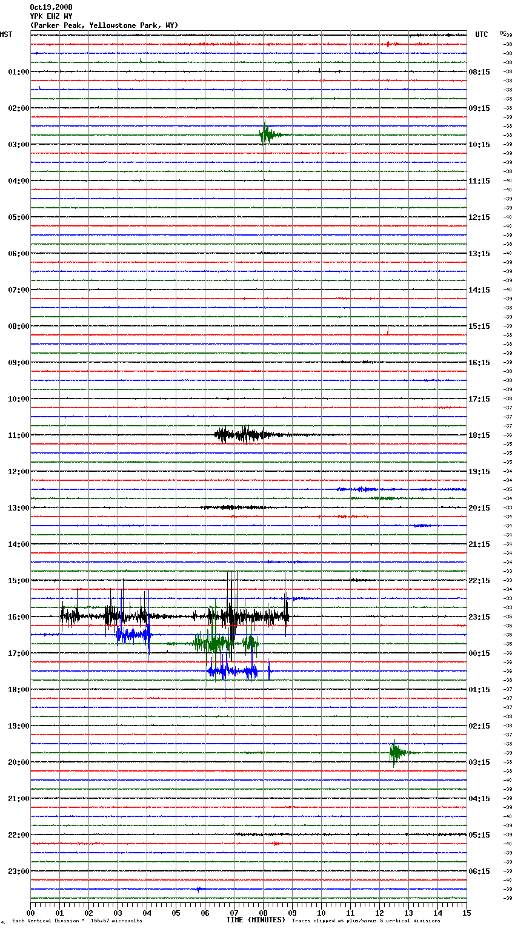Select the 05:00 MST time label

(19, 217)
